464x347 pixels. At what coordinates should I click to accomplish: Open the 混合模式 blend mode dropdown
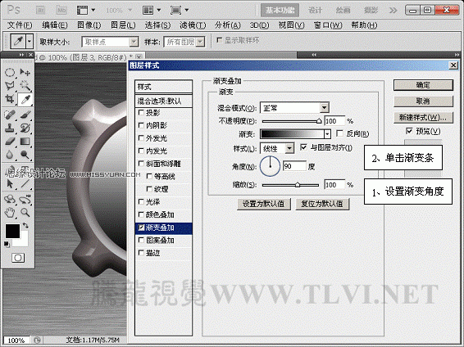click(295, 108)
